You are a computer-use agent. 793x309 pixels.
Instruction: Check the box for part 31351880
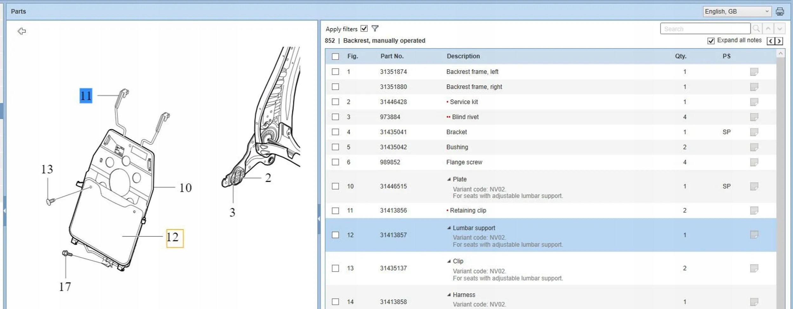(335, 87)
